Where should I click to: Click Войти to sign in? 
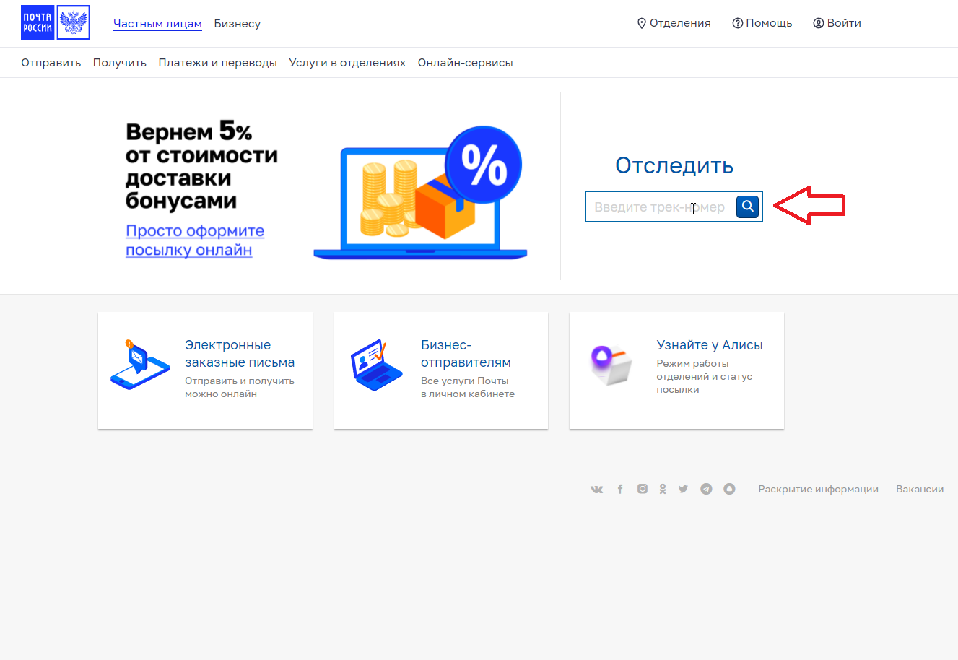(837, 23)
